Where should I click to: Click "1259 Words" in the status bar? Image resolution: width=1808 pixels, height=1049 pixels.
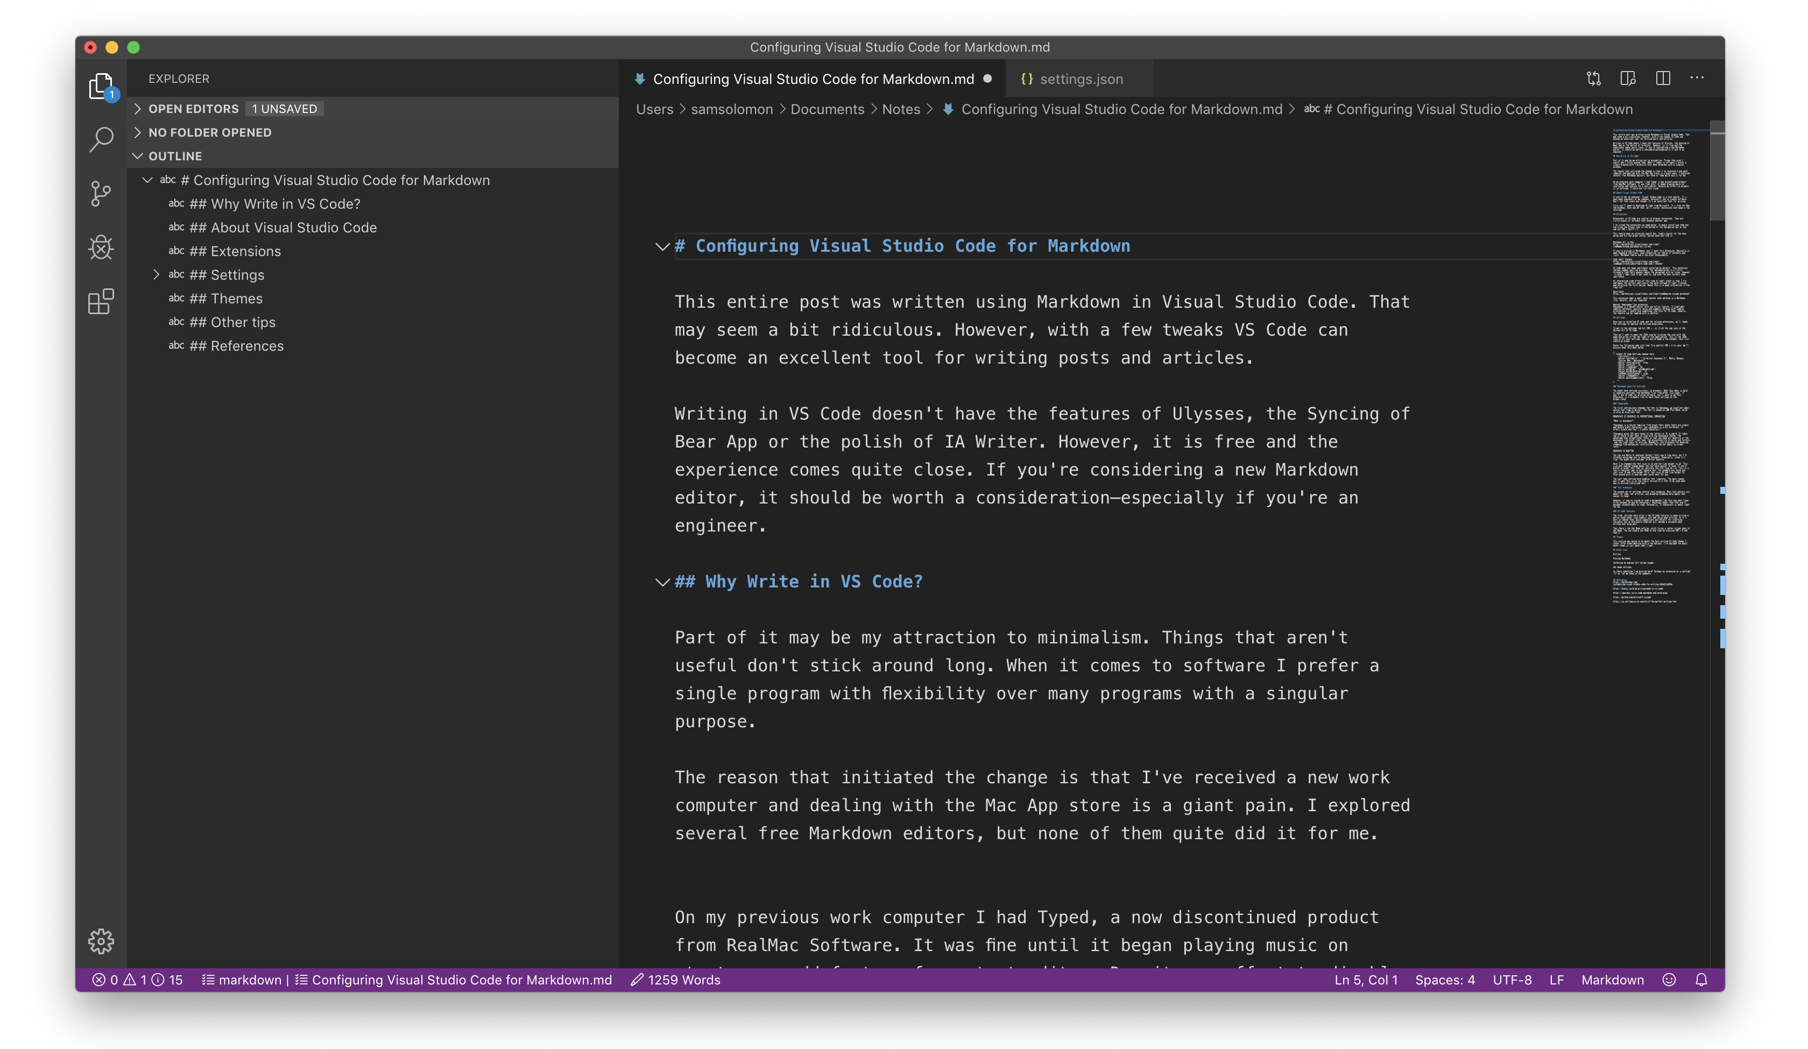pos(675,980)
